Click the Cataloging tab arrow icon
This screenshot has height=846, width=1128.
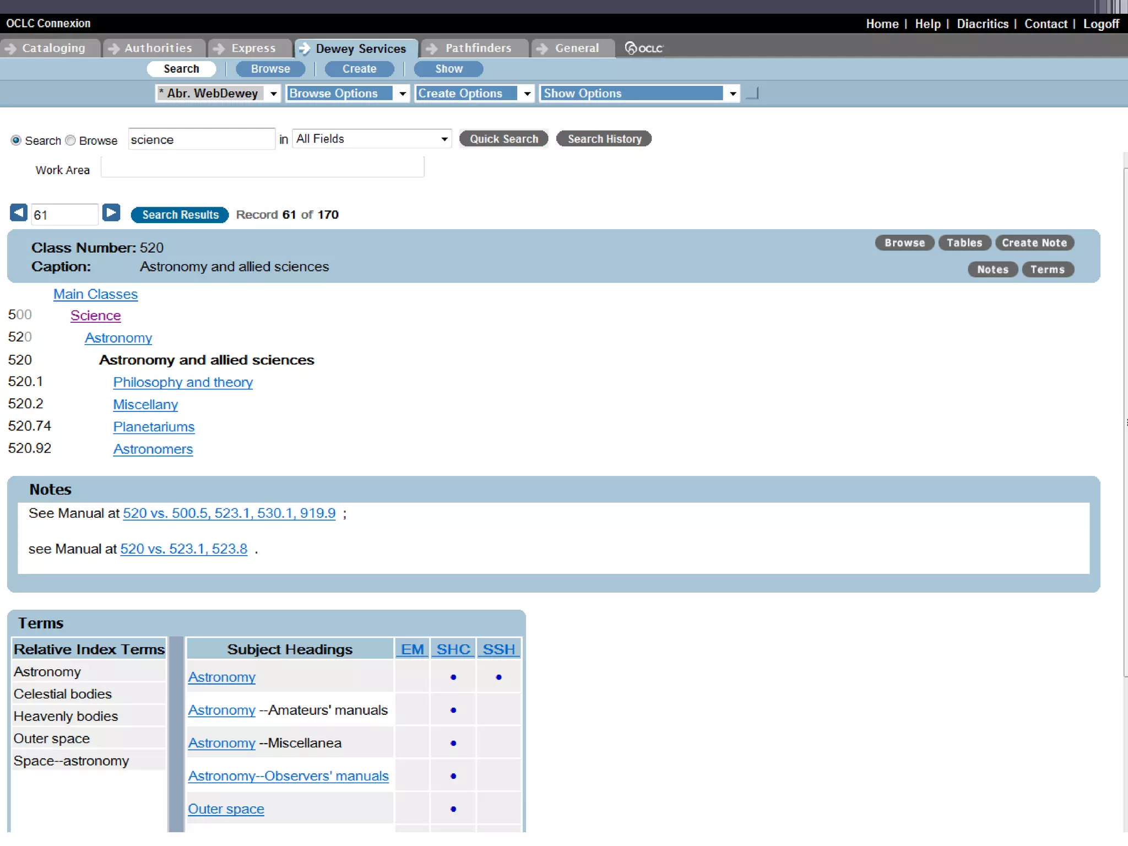[x=10, y=48]
